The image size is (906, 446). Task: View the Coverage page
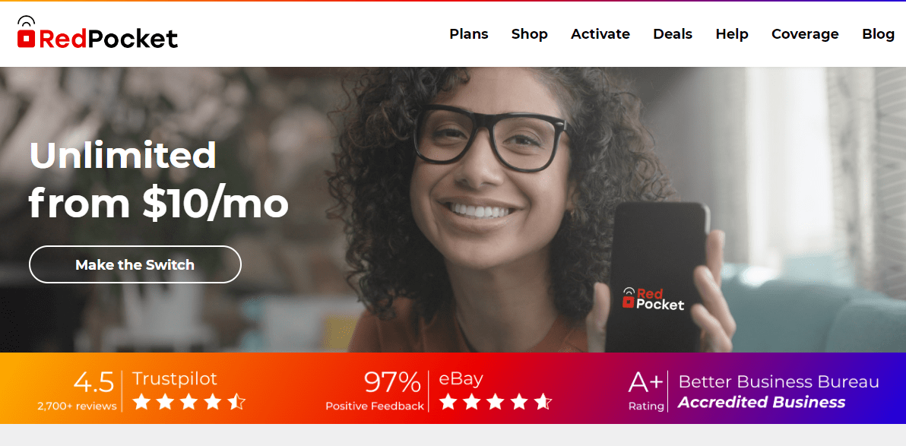[x=805, y=34]
